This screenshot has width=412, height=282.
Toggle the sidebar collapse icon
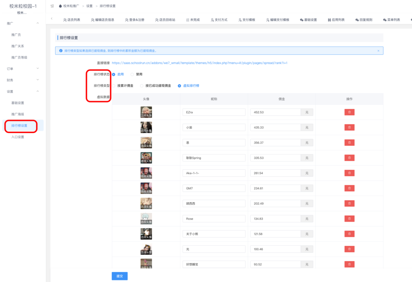pyautogui.click(x=52, y=6)
